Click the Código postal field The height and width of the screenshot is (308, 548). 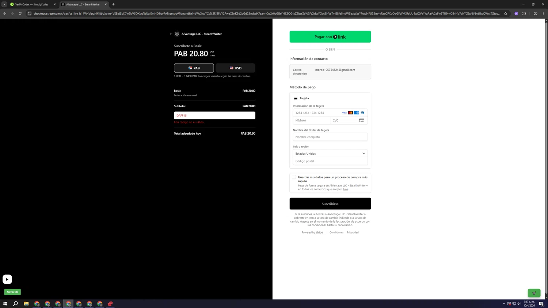[x=330, y=161]
